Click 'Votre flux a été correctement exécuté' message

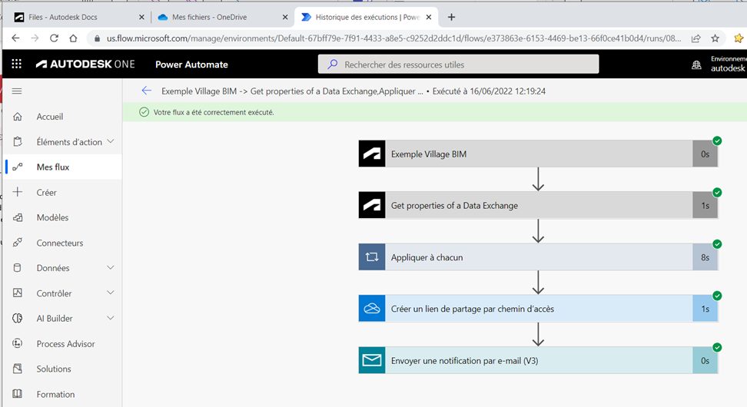(x=214, y=112)
